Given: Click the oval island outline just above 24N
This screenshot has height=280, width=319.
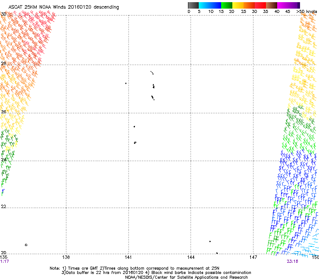Looking at the screenshot, I should coord(135,143).
